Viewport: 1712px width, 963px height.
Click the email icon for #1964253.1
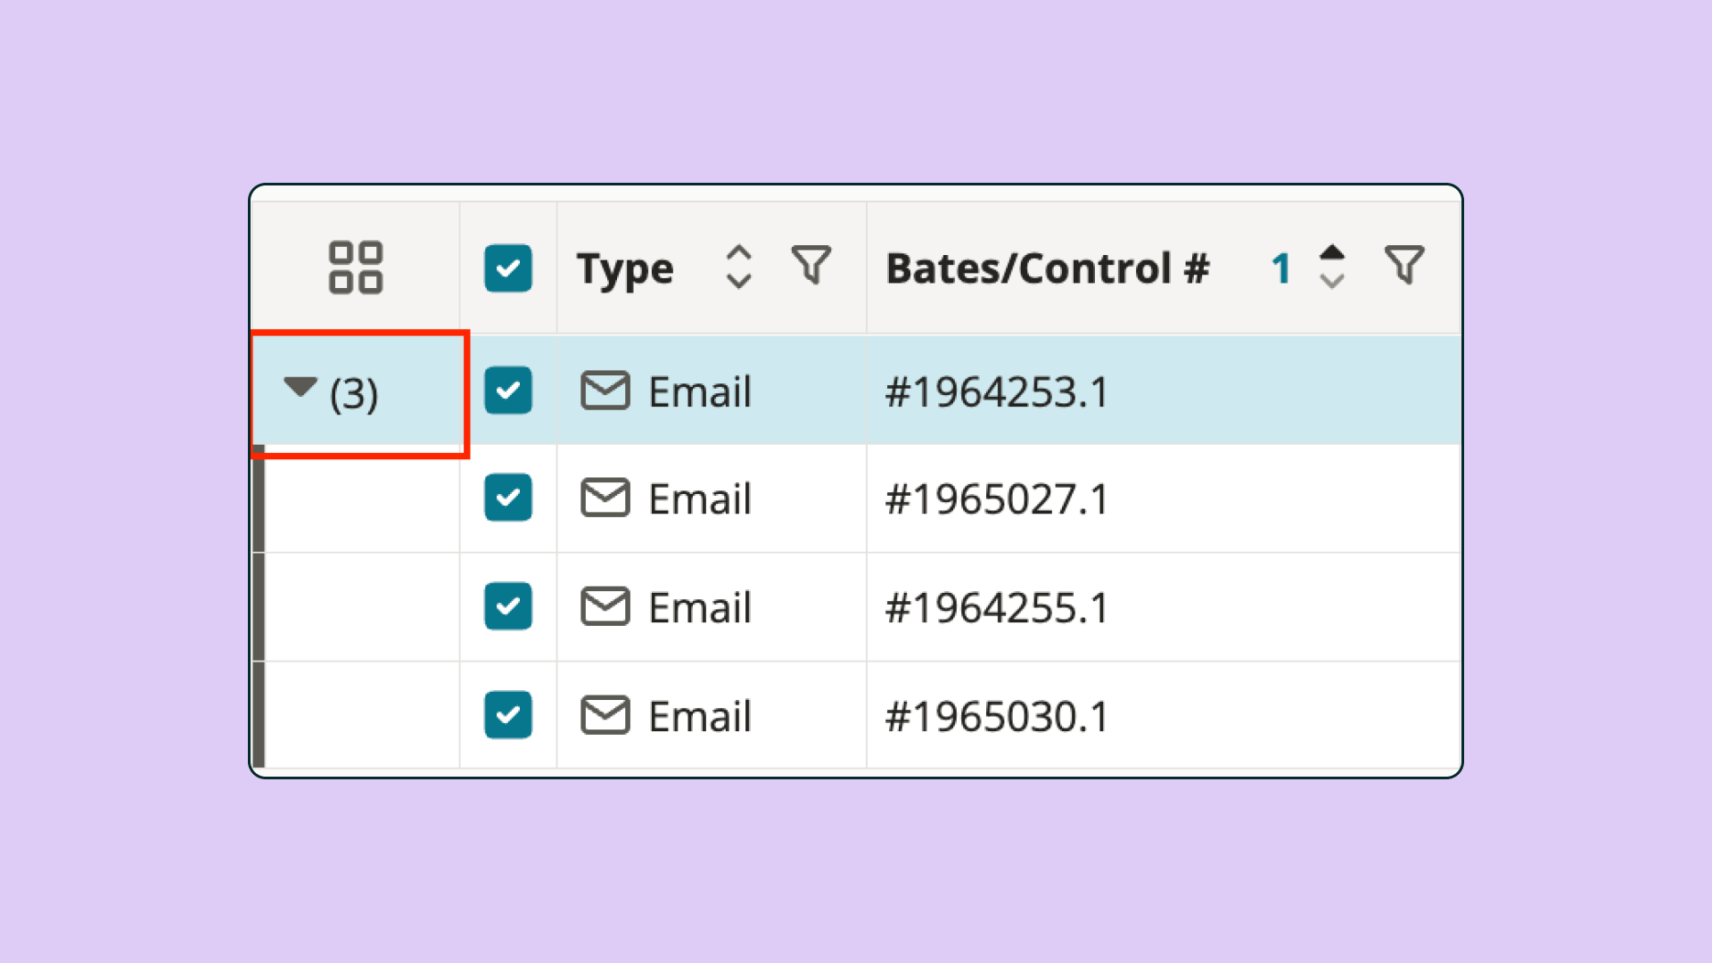pyautogui.click(x=605, y=391)
